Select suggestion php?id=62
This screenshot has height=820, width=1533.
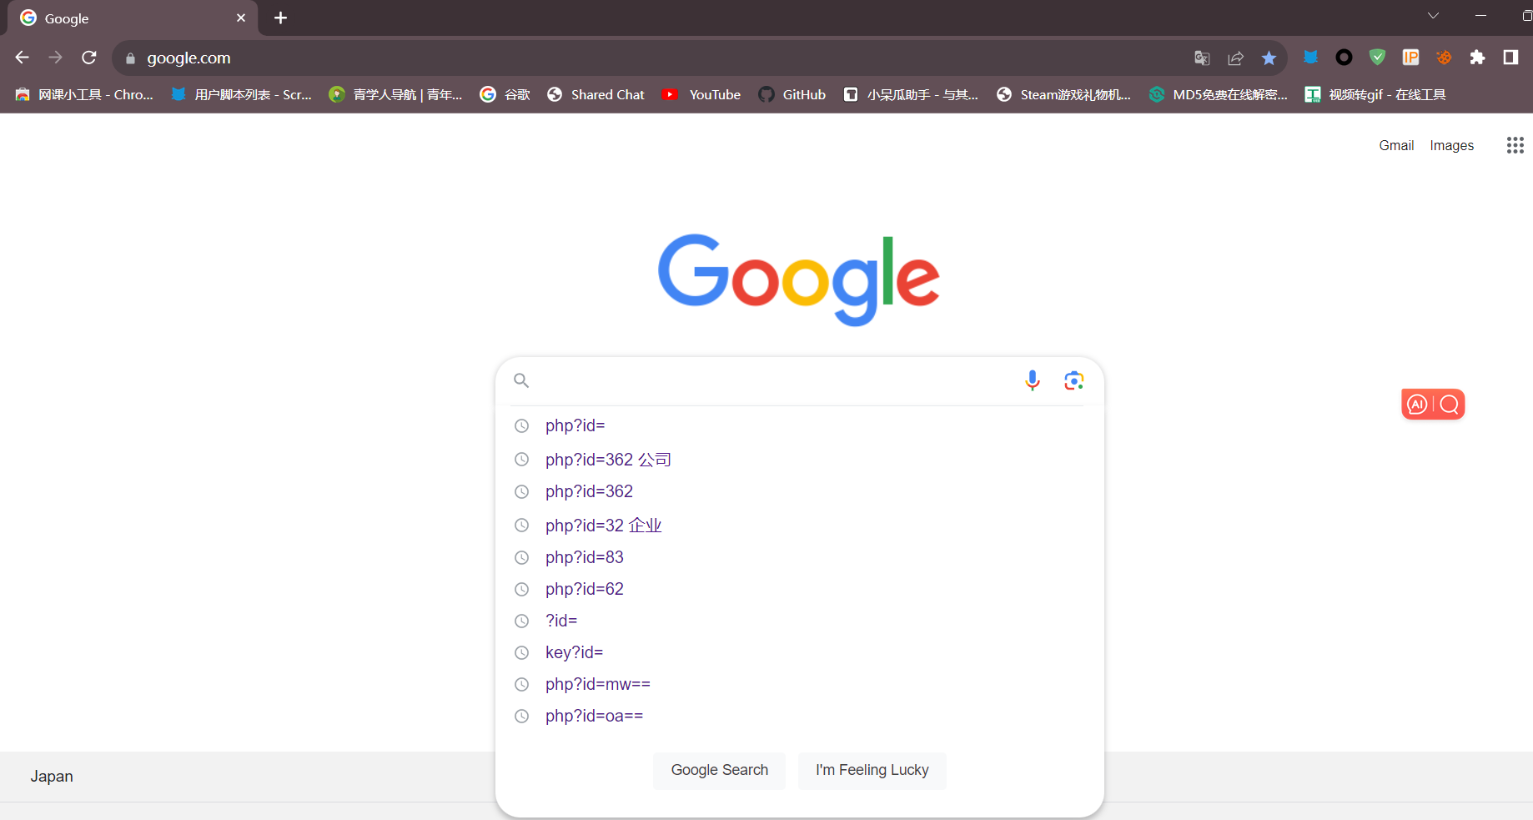point(799,589)
